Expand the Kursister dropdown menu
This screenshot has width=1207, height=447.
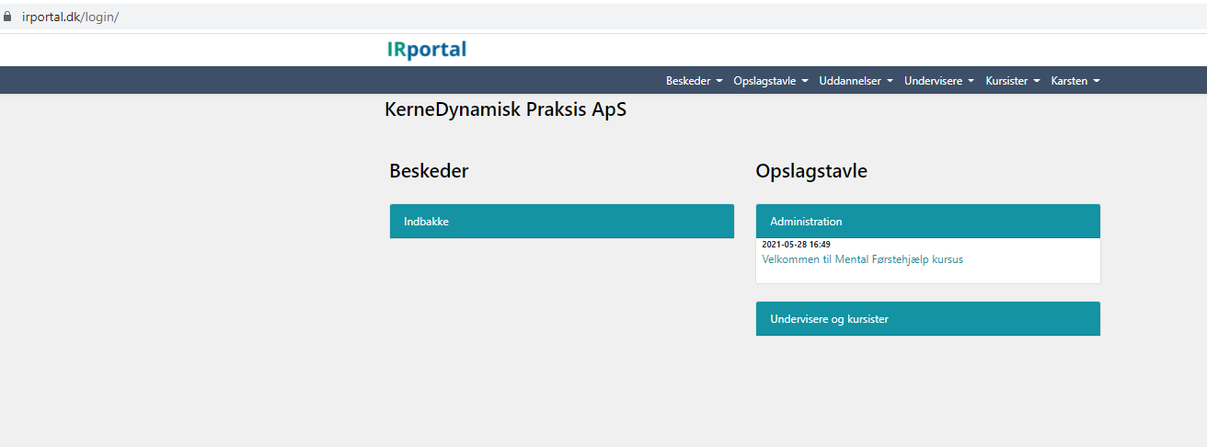click(x=1013, y=81)
